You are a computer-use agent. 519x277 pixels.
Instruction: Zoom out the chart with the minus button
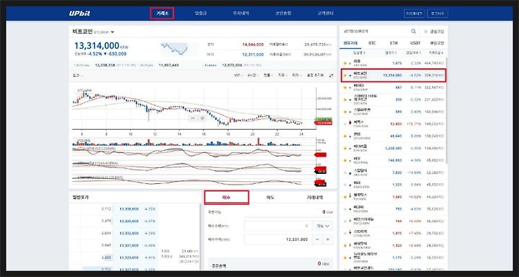coord(193,118)
